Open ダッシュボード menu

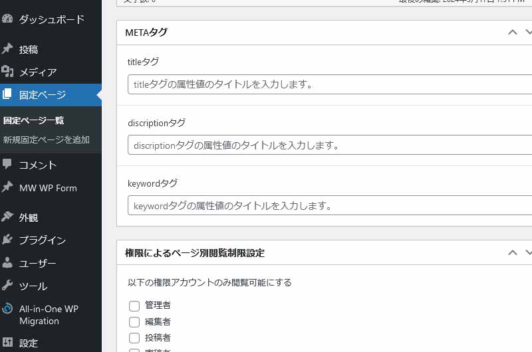pyautogui.click(x=51, y=19)
